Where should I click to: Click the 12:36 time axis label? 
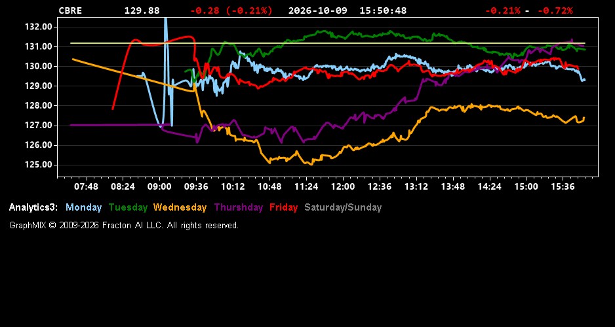(380, 186)
